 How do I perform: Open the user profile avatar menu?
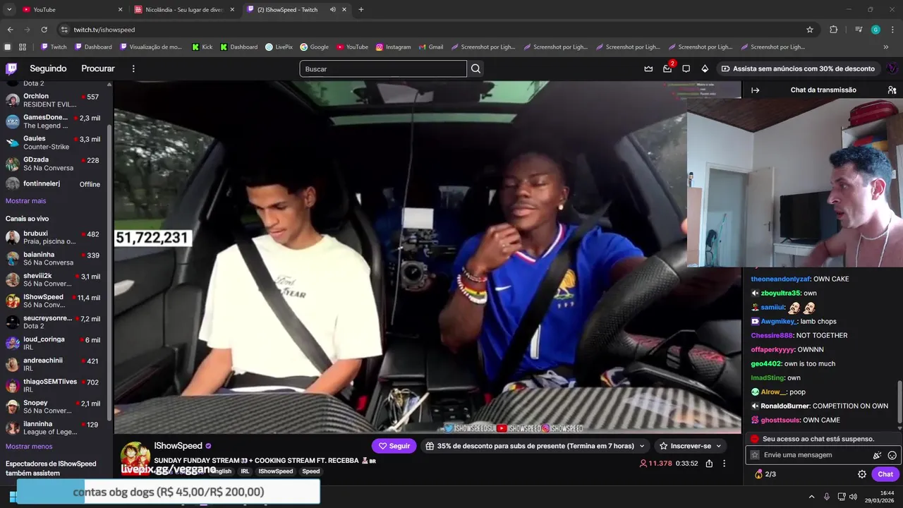tap(892, 68)
